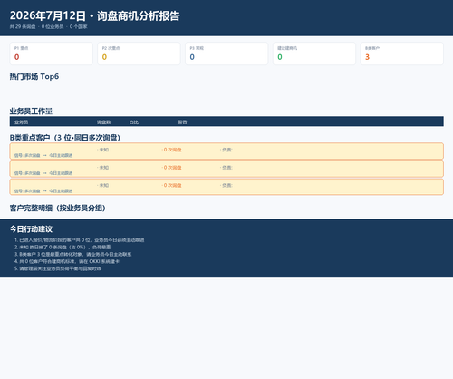Click the '占比' column header
Image resolution: width=453 pixels, height=379 pixels.
point(134,122)
